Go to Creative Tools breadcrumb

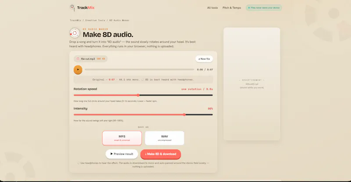(x=95, y=20)
